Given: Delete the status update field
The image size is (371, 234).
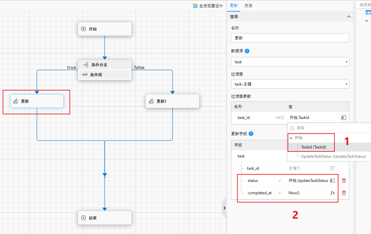Looking at the screenshot, I should click(x=344, y=181).
